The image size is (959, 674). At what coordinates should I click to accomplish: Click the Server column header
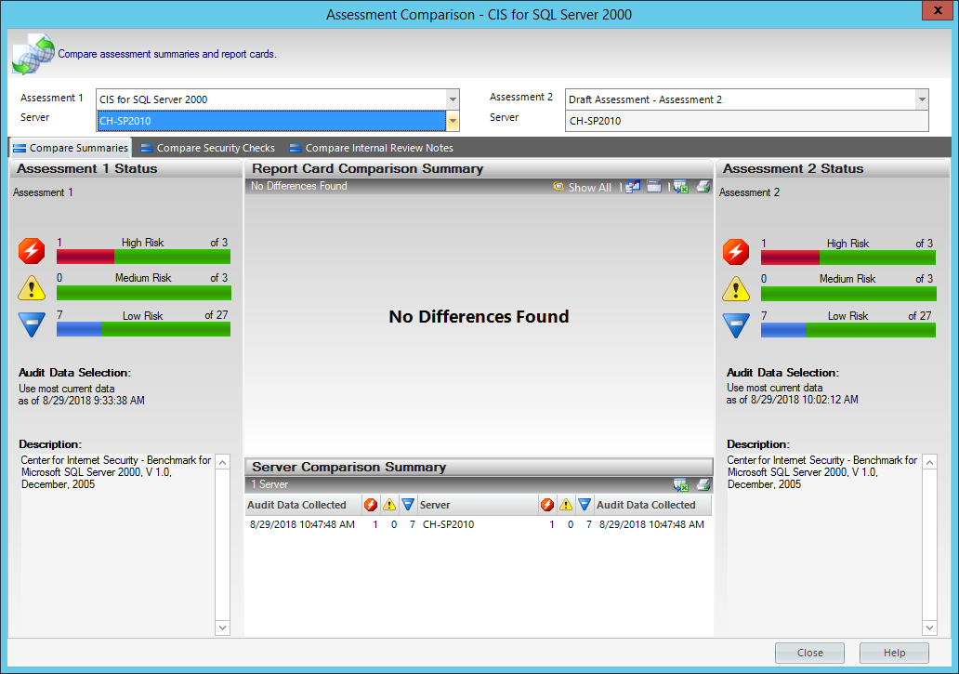point(477,505)
